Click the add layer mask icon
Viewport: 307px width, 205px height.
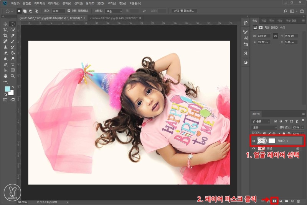274,200
